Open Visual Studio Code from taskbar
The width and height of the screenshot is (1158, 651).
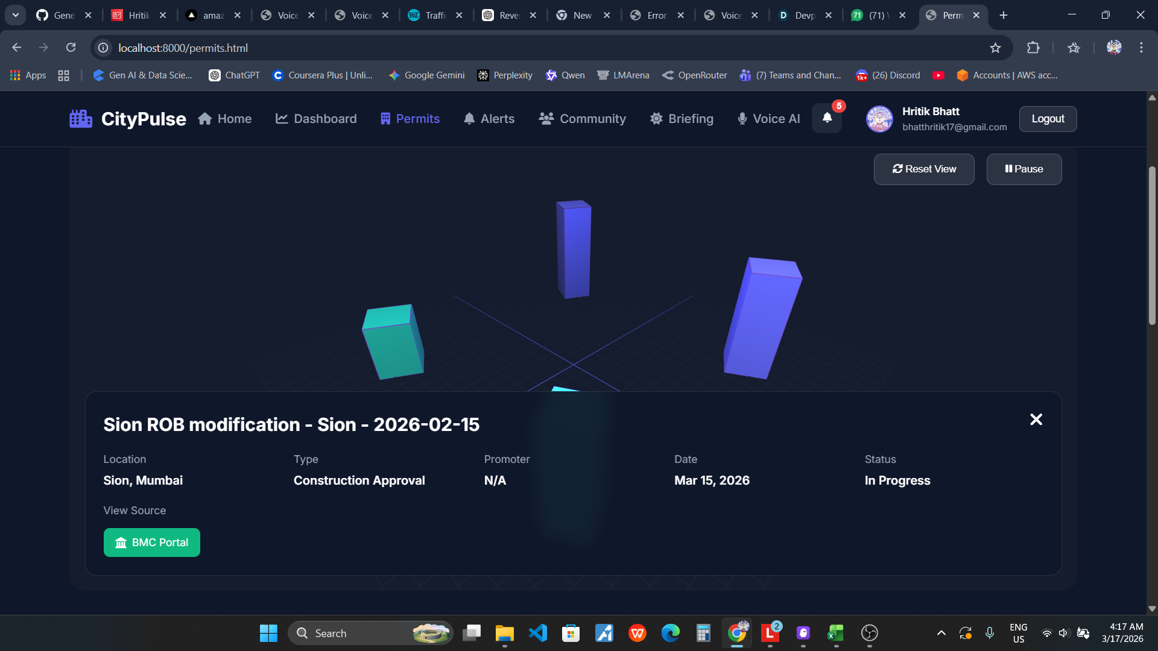(x=537, y=633)
